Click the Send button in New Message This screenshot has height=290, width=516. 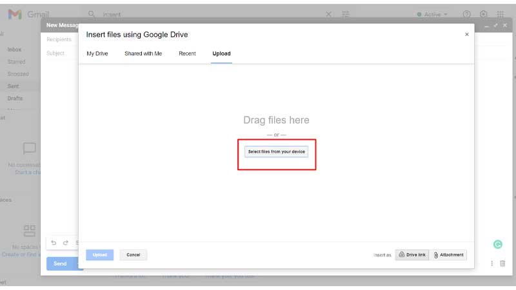point(61,264)
